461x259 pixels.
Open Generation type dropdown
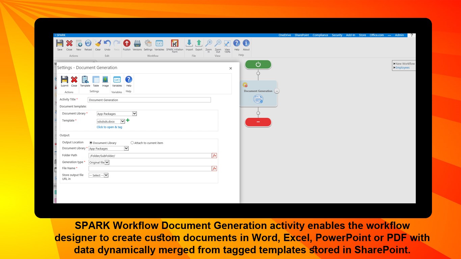point(99,162)
